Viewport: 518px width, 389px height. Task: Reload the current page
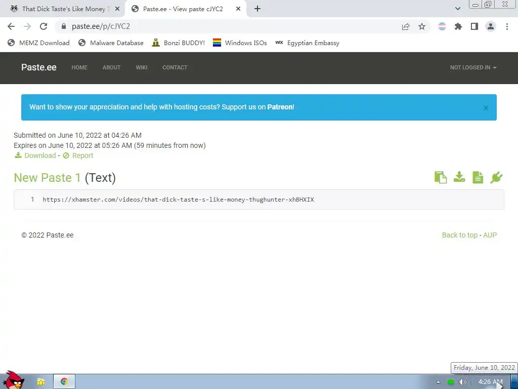click(44, 26)
